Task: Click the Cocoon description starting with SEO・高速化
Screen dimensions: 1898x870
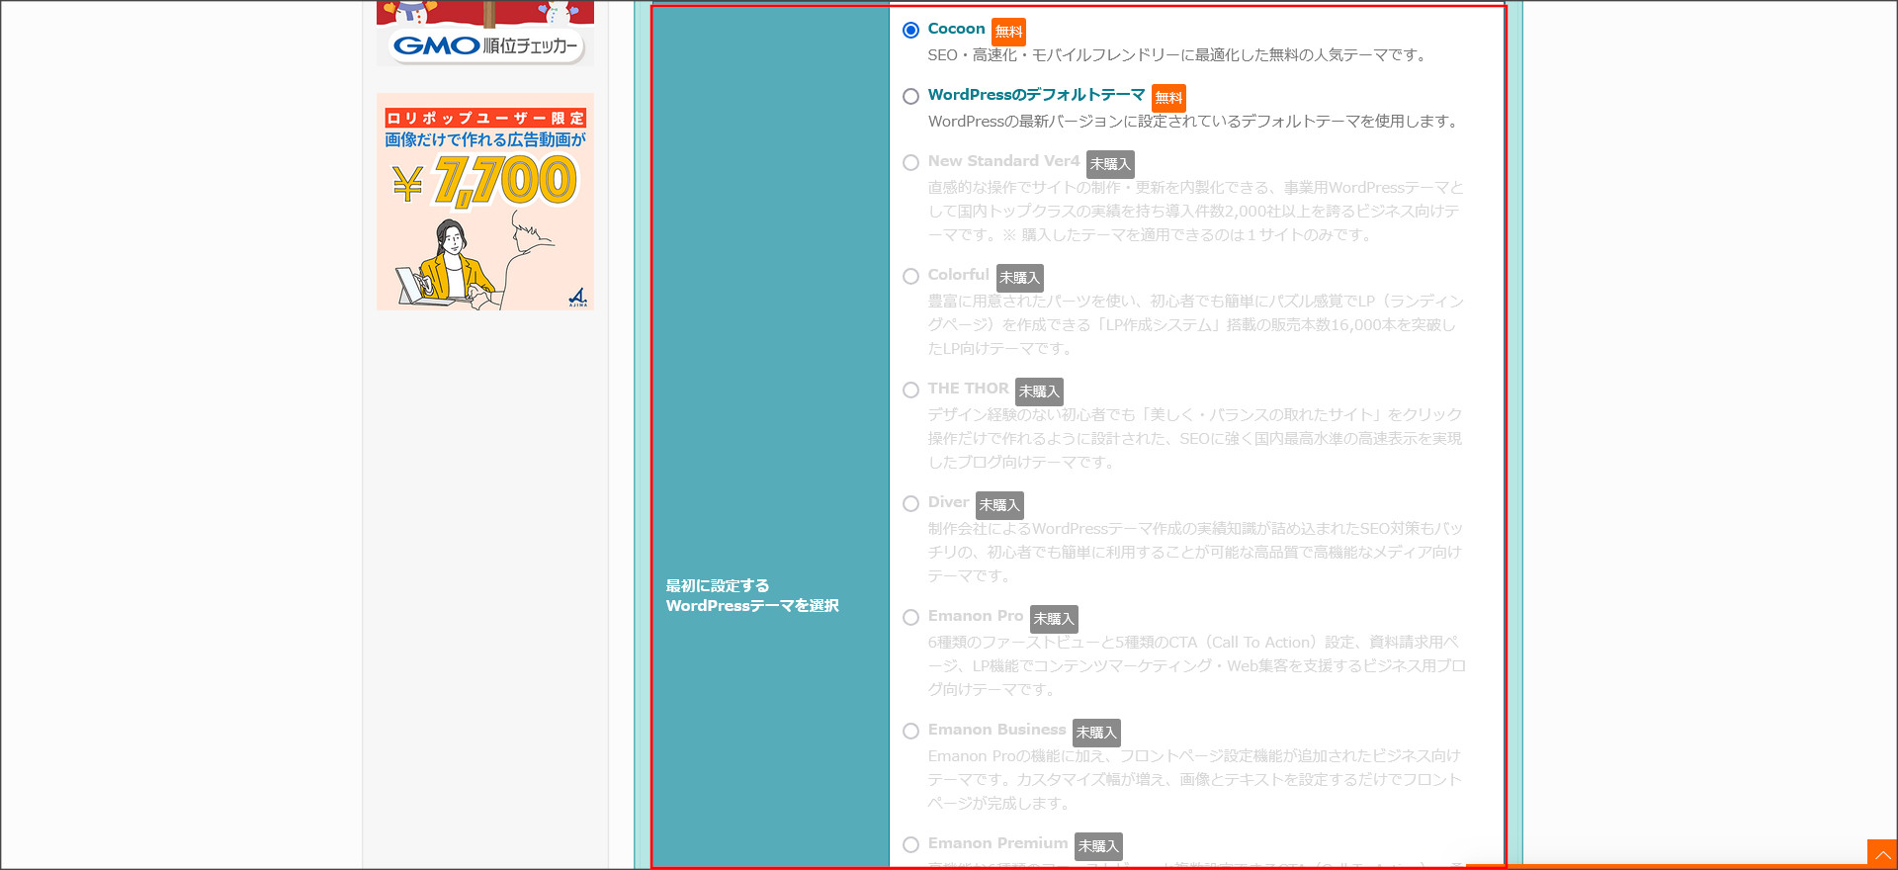Action: (x=1179, y=55)
